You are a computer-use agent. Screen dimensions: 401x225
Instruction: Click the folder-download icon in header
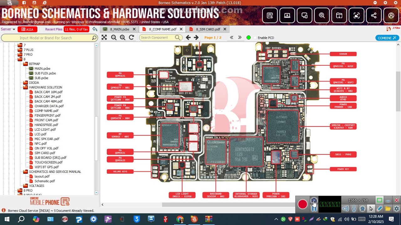tap(339, 15)
